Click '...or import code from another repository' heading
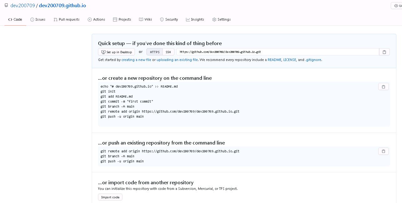This screenshot has width=402, height=203. tap(146, 183)
